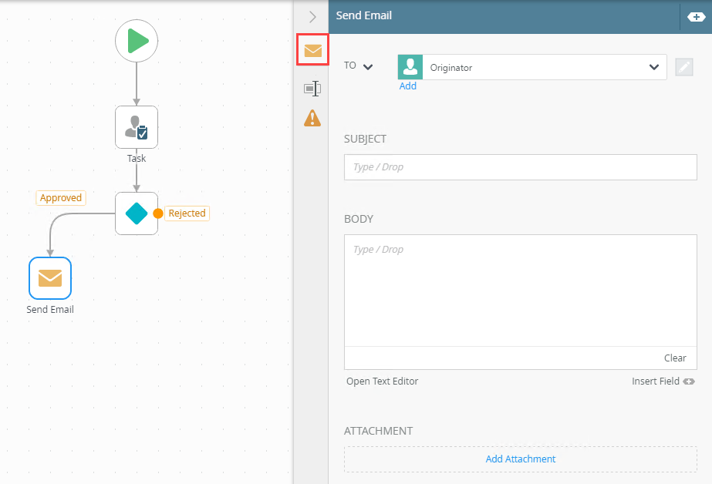The image size is (712, 484).
Task: Click the Task step label text
Action: [137, 158]
